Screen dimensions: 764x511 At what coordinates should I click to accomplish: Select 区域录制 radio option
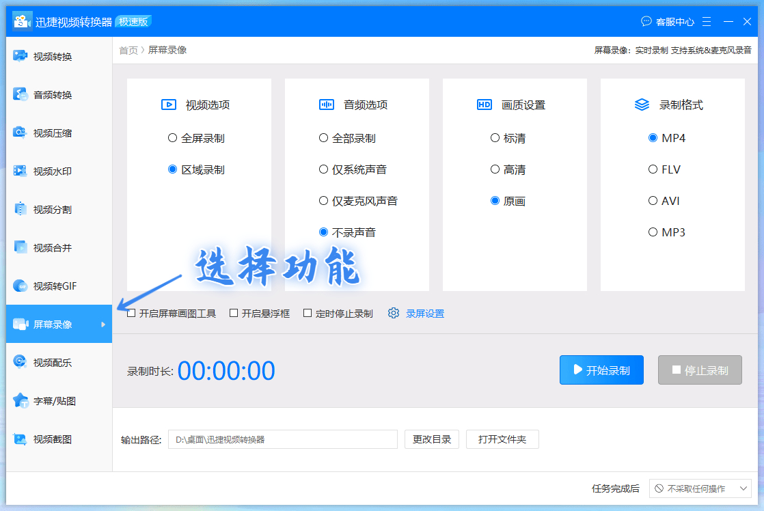196,169
